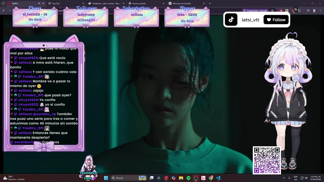The image size is (324, 182).
Task: Open Google Chrome from the taskbar
Action: pyautogui.click(x=211, y=178)
